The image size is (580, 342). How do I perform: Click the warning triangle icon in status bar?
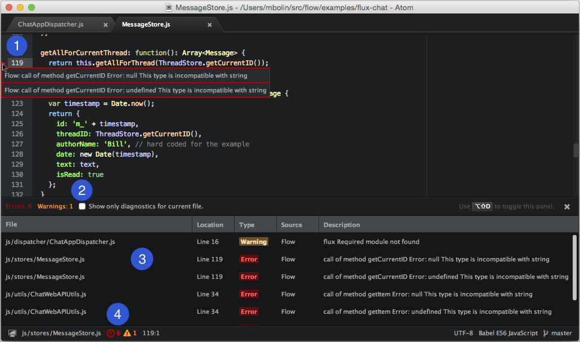(x=127, y=333)
